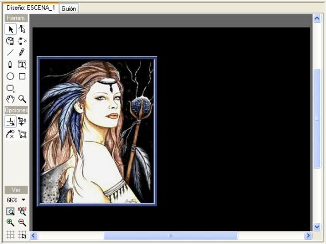
Task: Click the vertical scrollbar up arrow
Action: coord(317,18)
